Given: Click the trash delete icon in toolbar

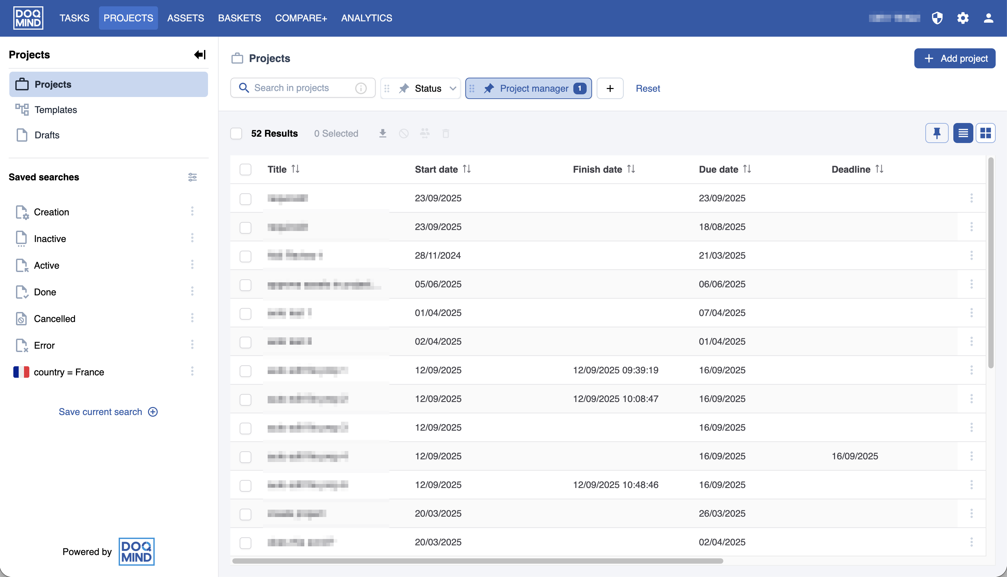Looking at the screenshot, I should 446,134.
